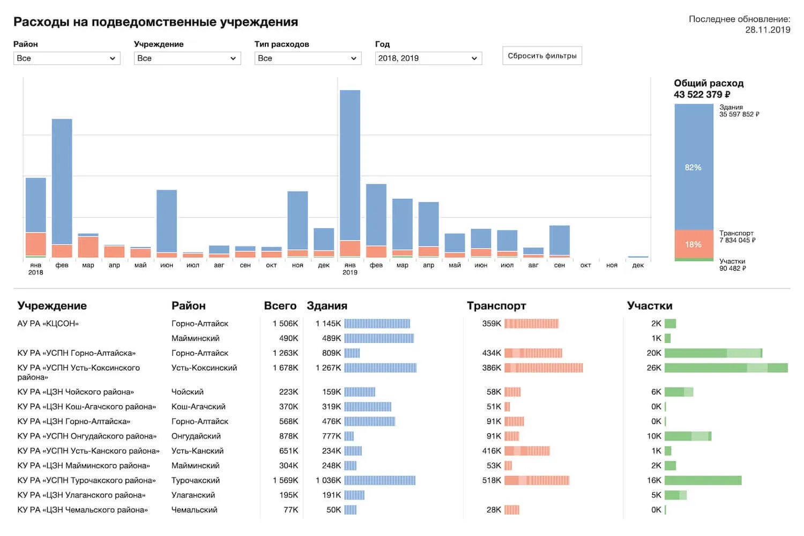Click the Сбросить фильтры button
Screen dimensions: 804x536
pyautogui.click(x=542, y=56)
